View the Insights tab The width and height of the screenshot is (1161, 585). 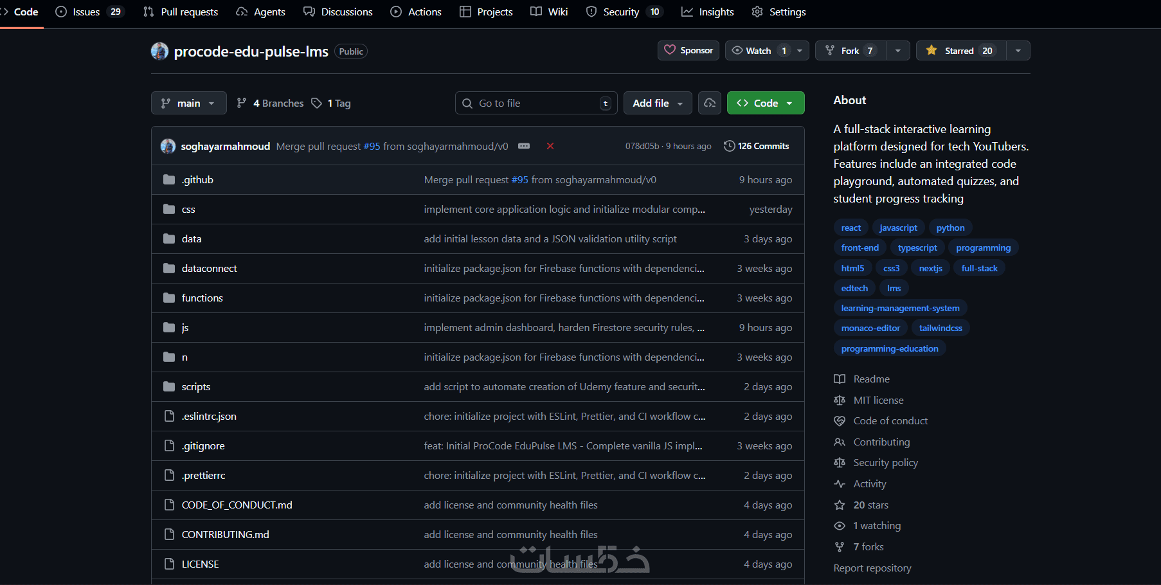708,12
